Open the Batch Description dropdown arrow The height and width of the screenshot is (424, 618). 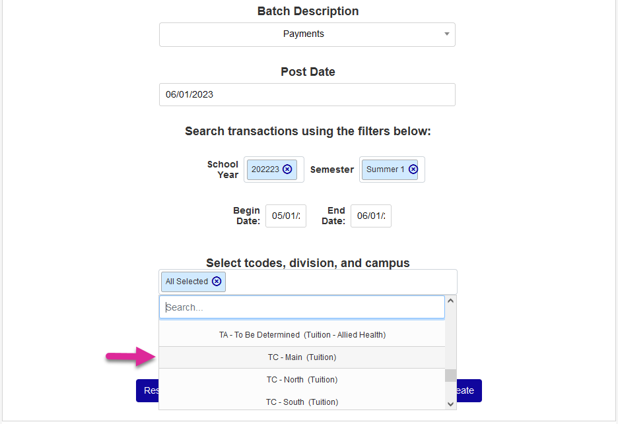pyautogui.click(x=446, y=34)
